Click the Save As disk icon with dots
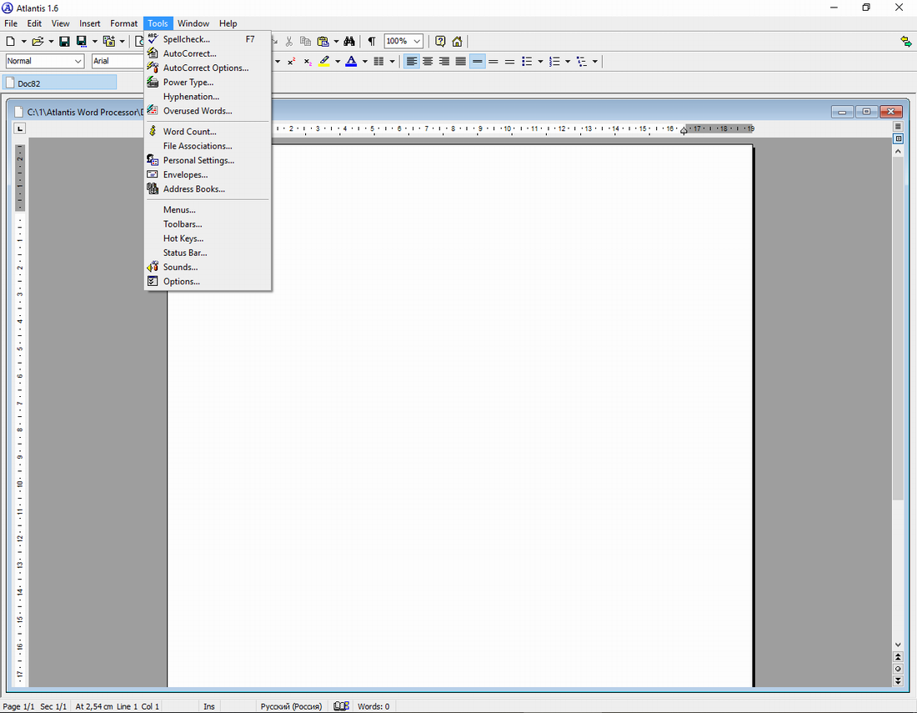 82,42
